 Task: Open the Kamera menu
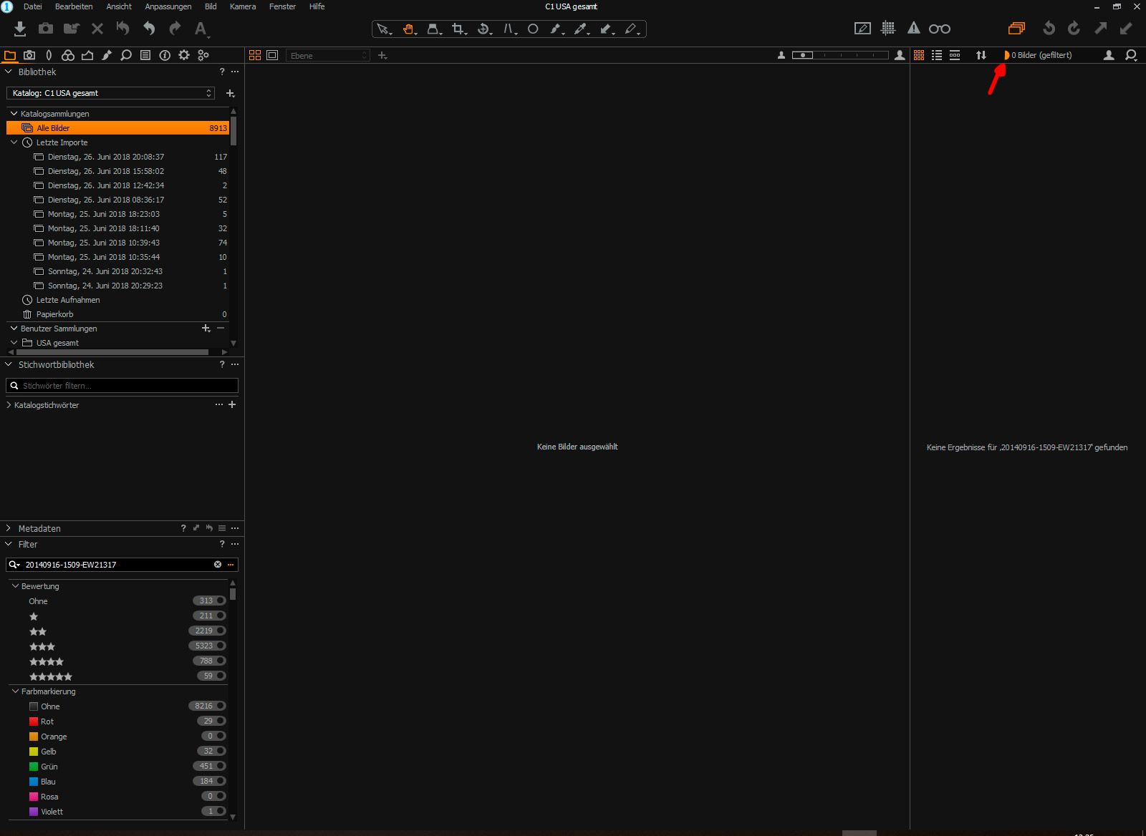point(243,6)
